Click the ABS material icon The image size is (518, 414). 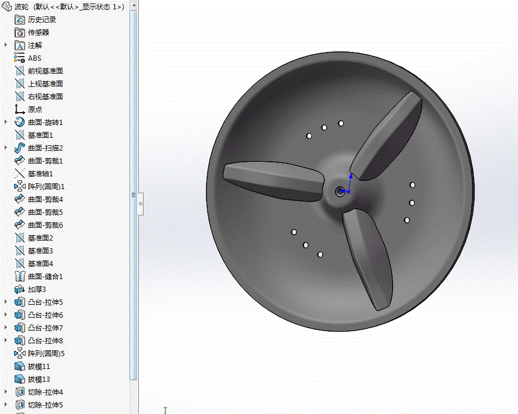20,58
